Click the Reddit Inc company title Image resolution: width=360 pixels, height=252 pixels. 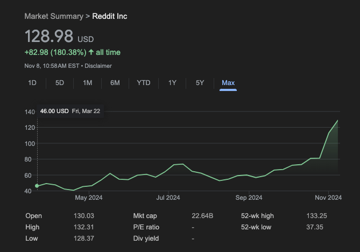(x=110, y=16)
